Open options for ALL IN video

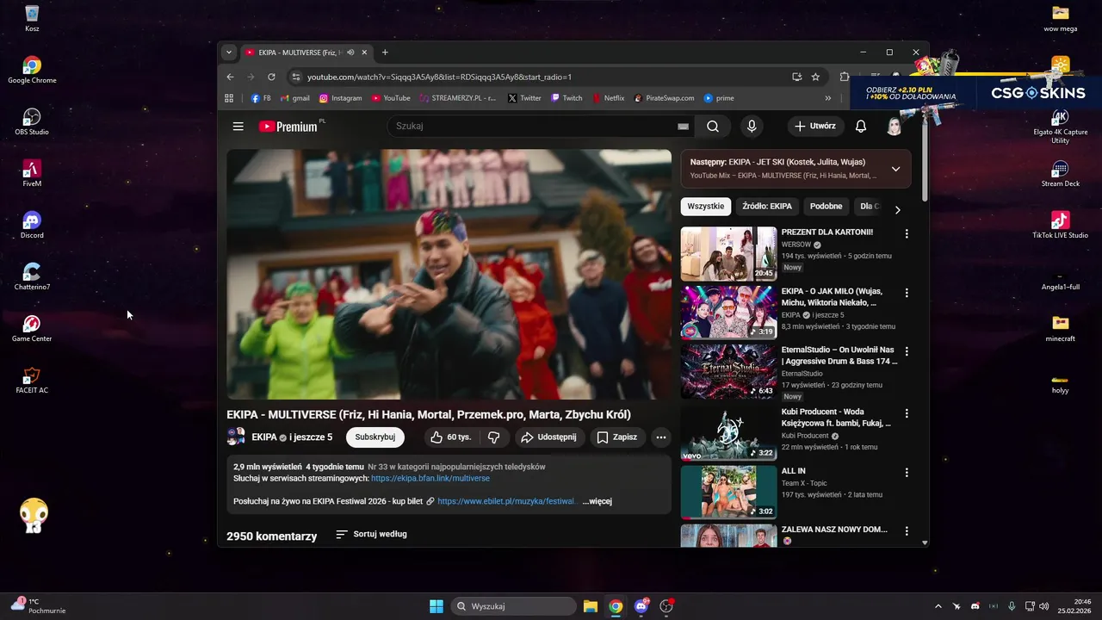(907, 473)
